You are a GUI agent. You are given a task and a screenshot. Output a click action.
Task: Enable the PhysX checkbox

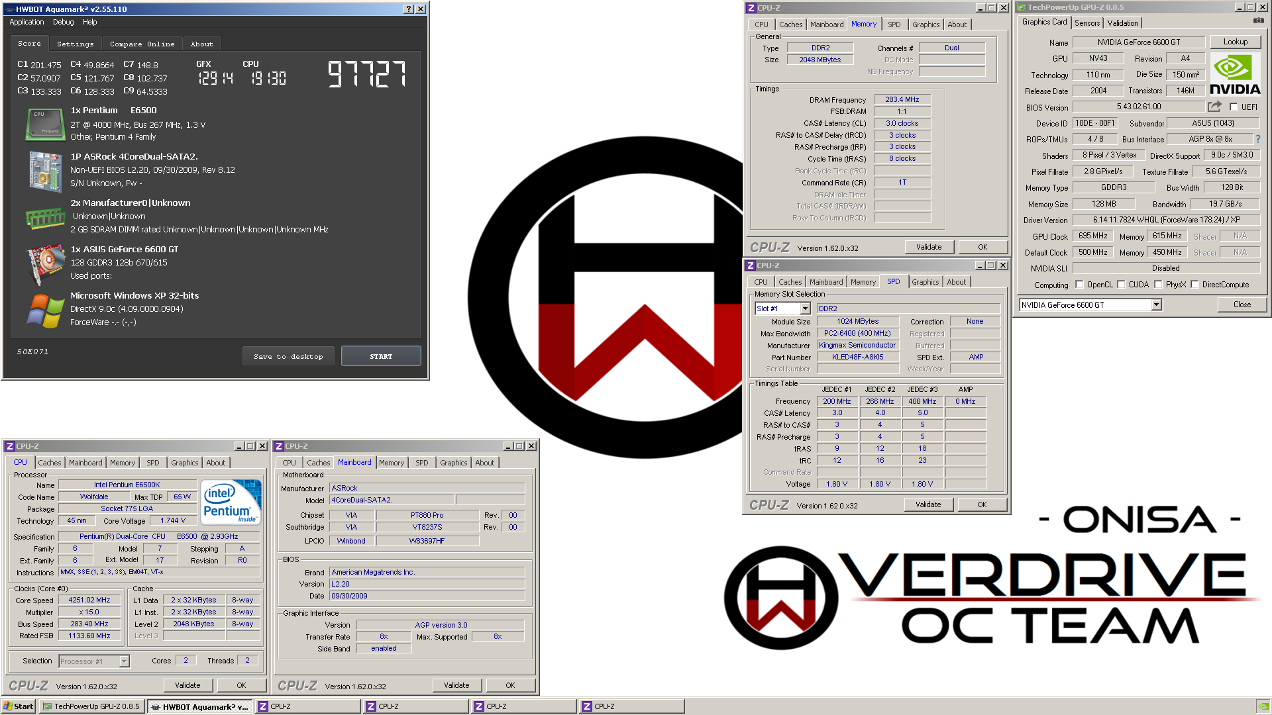click(1158, 285)
